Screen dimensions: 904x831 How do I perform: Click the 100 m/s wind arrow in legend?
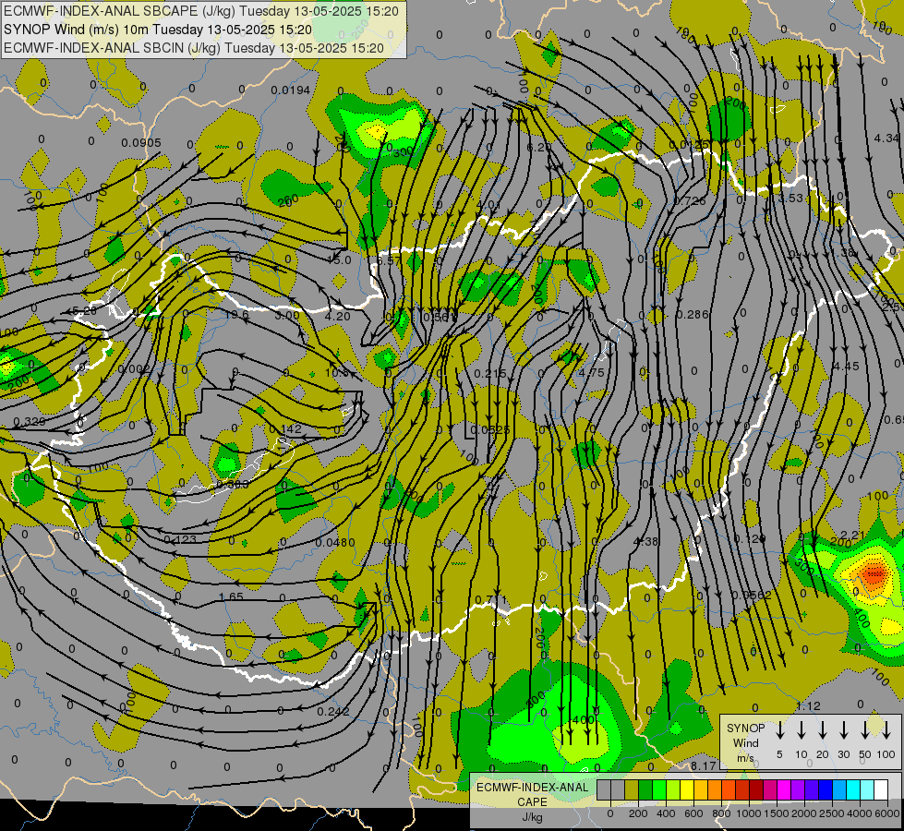click(886, 730)
